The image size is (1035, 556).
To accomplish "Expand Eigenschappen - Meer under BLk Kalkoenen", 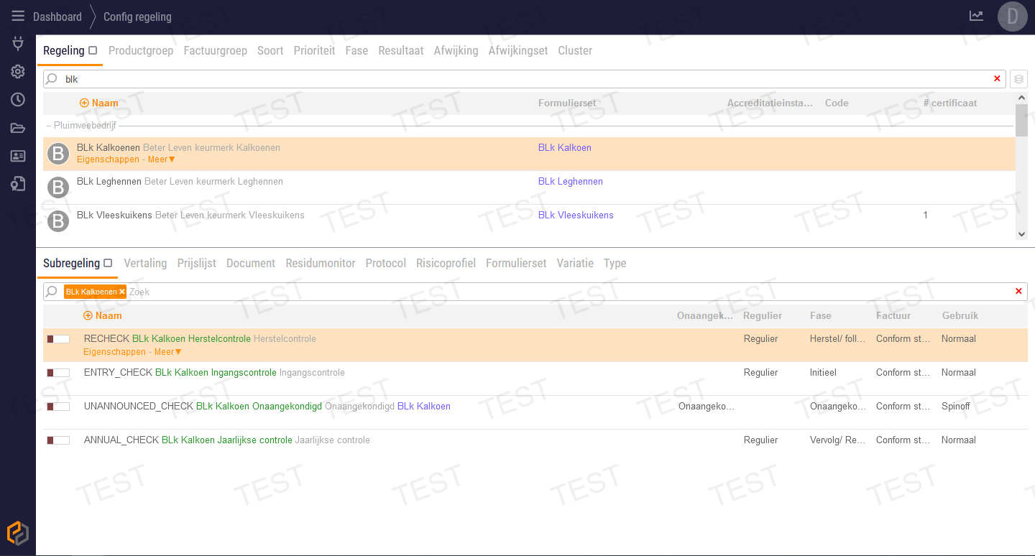I will (x=126, y=159).
